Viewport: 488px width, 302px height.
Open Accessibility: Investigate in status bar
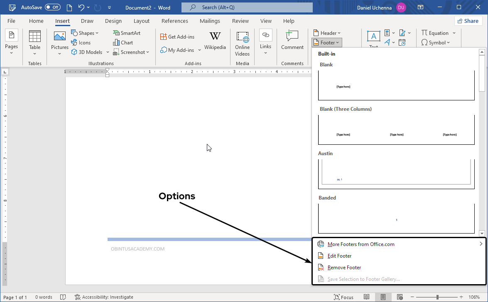tap(104, 297)
